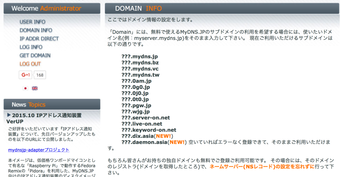Click the ???.live-on.net subdomain text

pos(142,124)
